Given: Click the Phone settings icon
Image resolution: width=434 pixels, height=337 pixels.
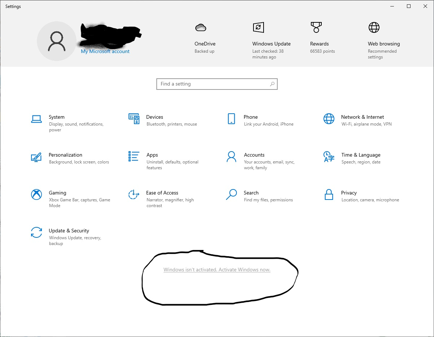Looking at the screenshot, I should (x=231, y=119).
